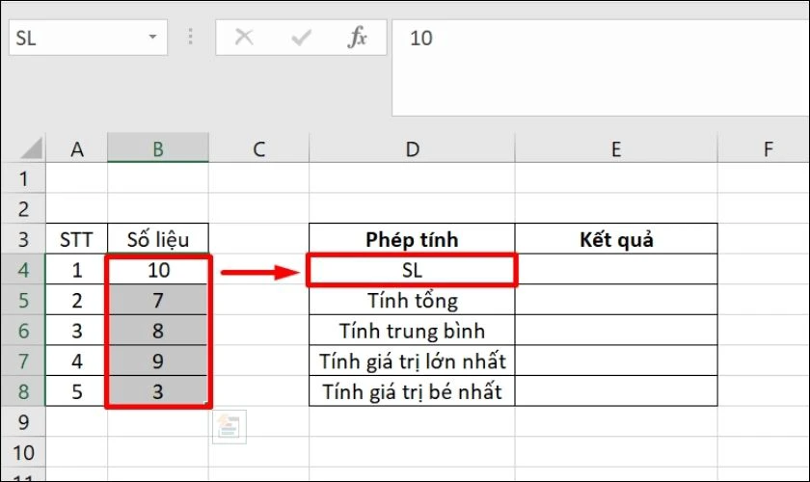The image size is (810, 482).
Task: Click the Phép tính header cell
Action: (413, 239)
